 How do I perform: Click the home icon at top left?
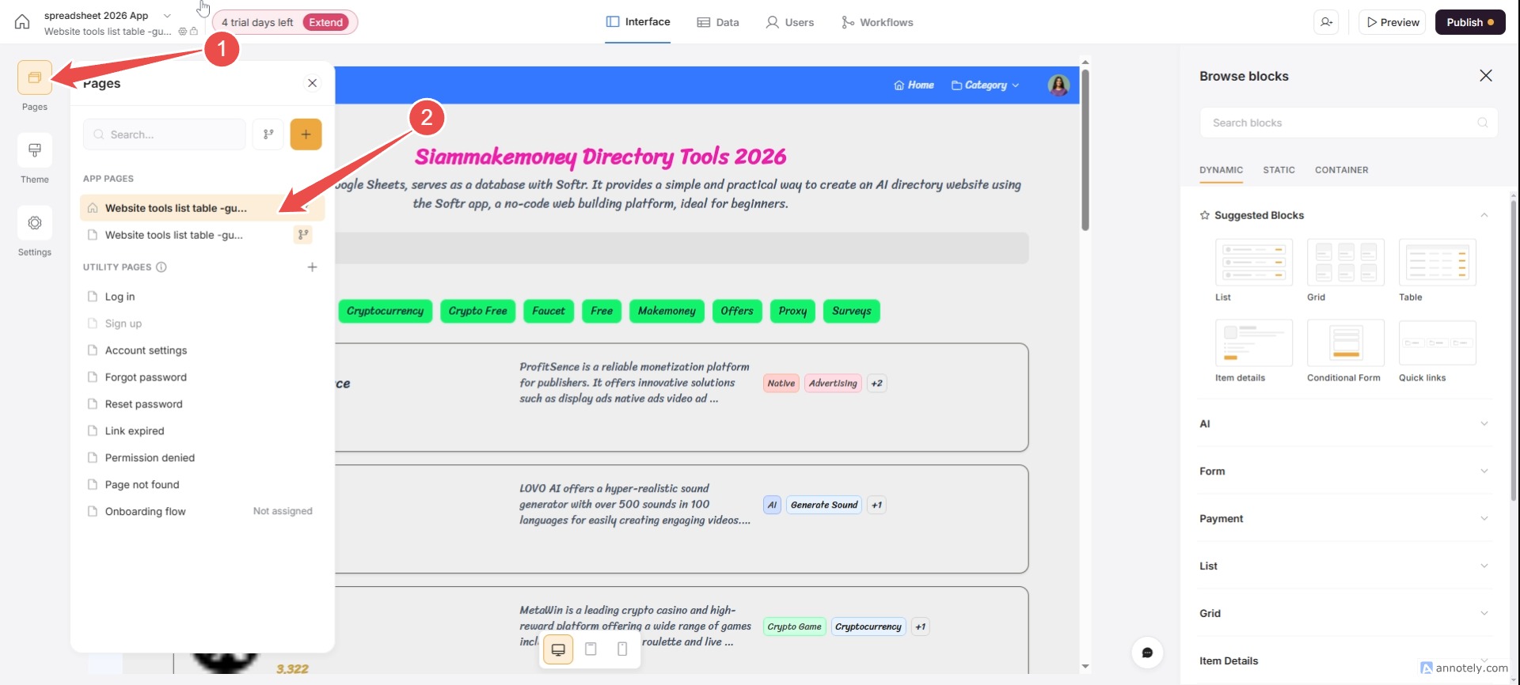pos(22,22)
